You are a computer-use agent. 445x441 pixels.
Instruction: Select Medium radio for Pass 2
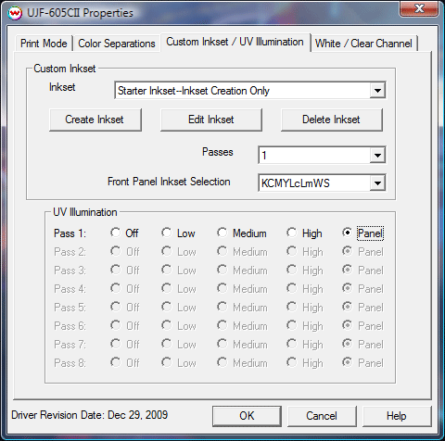tap(222, 251)
